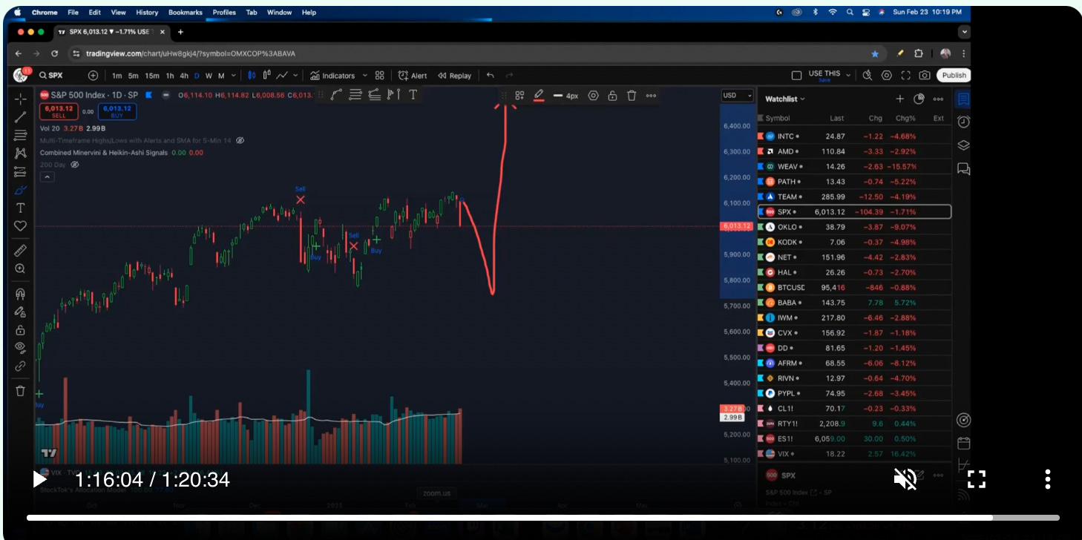
Task: Select the 1m timeframe
Action: click(117, 76)
